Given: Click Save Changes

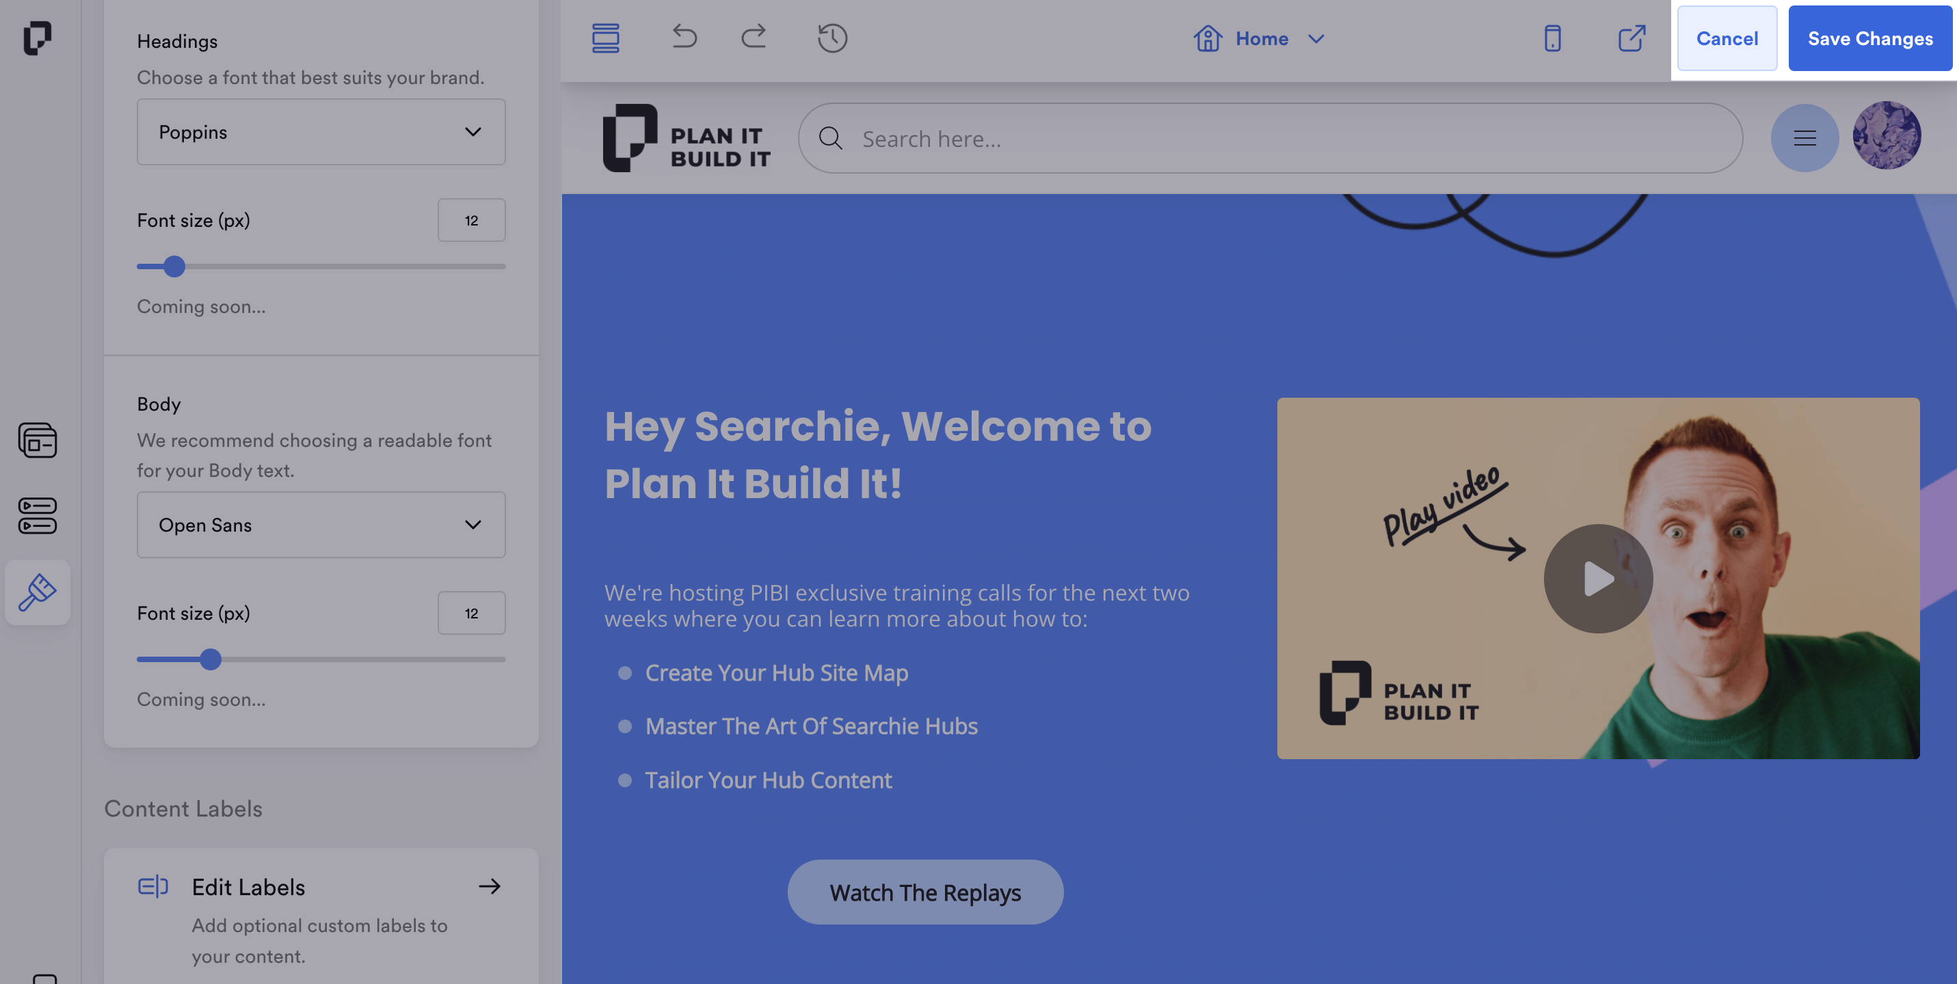Looking at the screenshot, I should [1869, 38].
